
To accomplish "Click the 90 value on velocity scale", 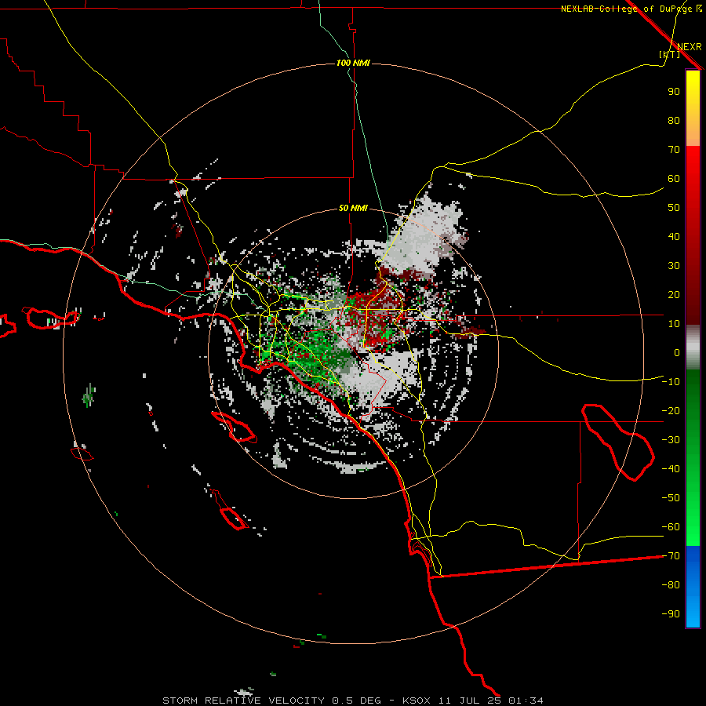I will 674,92.
